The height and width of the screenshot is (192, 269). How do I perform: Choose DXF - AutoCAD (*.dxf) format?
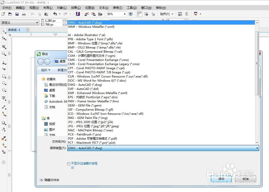[x=161, y=89]
